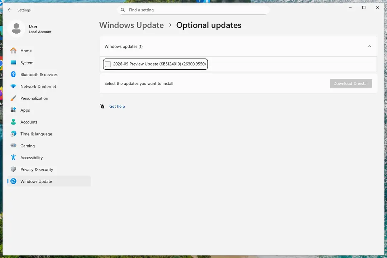Open Accessibility settings
This screenshot has height=258, width=387.
pos(49,157)
